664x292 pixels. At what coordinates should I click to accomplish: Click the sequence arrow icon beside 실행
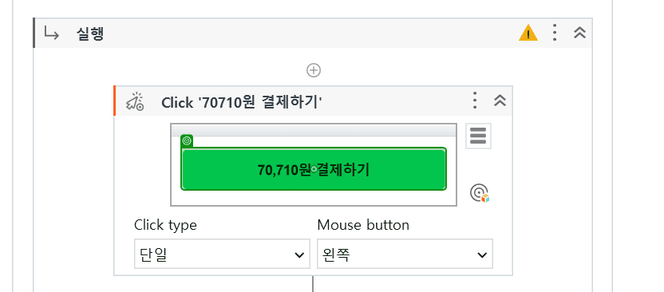52,33
